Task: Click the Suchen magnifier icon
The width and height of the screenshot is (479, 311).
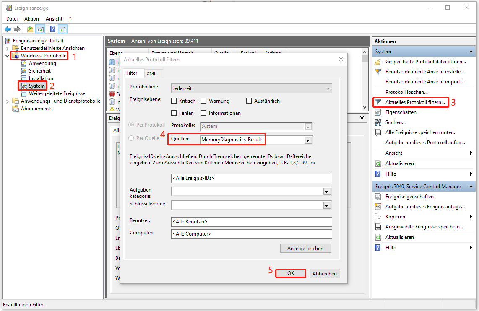Action: [379, 122]
